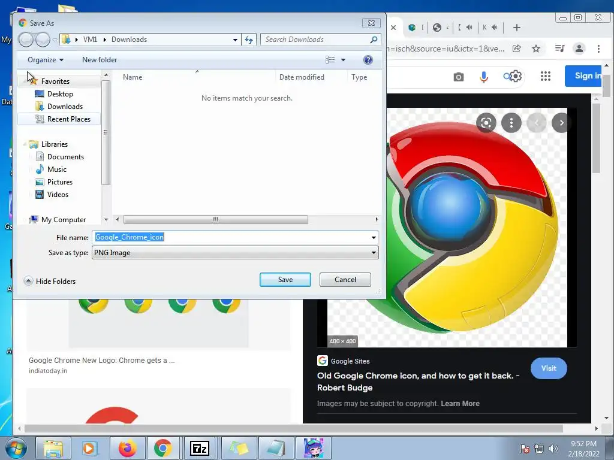The height and width of the screenshot is (460, 614).
Task: Go to next image with arrow
Action: (x=561, y=123)
